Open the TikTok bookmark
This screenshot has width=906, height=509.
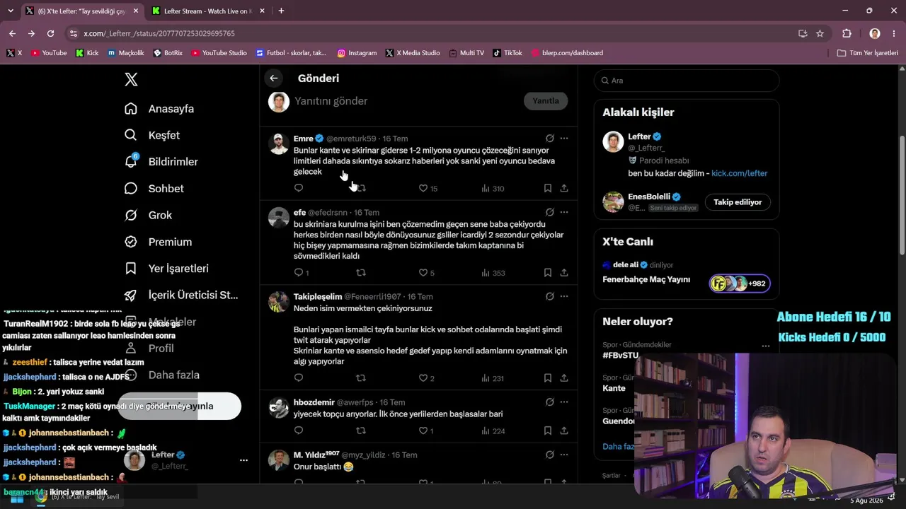pos(508,53)
